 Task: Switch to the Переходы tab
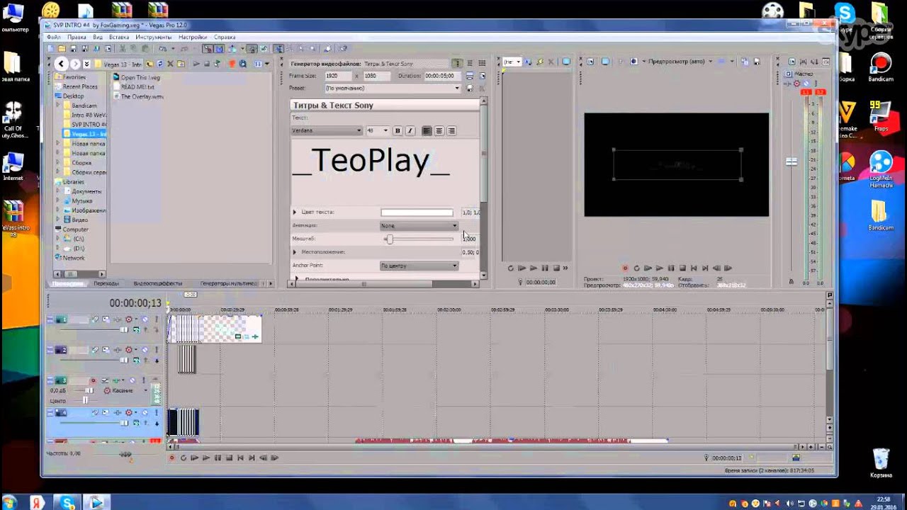click(x=106, y=283)
